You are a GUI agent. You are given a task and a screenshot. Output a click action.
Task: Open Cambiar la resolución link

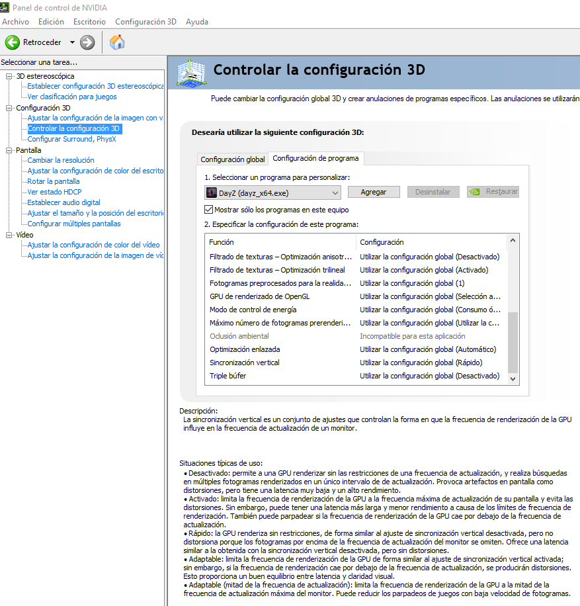[x=61, y=160]
